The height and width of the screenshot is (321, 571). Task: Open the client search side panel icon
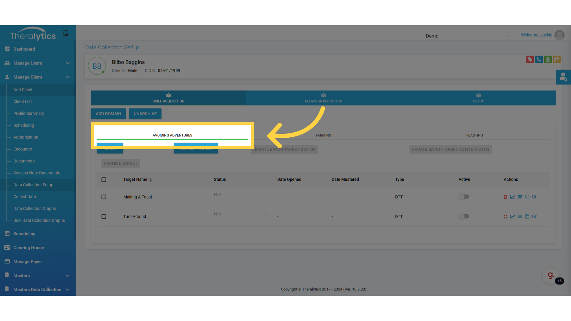[563, 77]
